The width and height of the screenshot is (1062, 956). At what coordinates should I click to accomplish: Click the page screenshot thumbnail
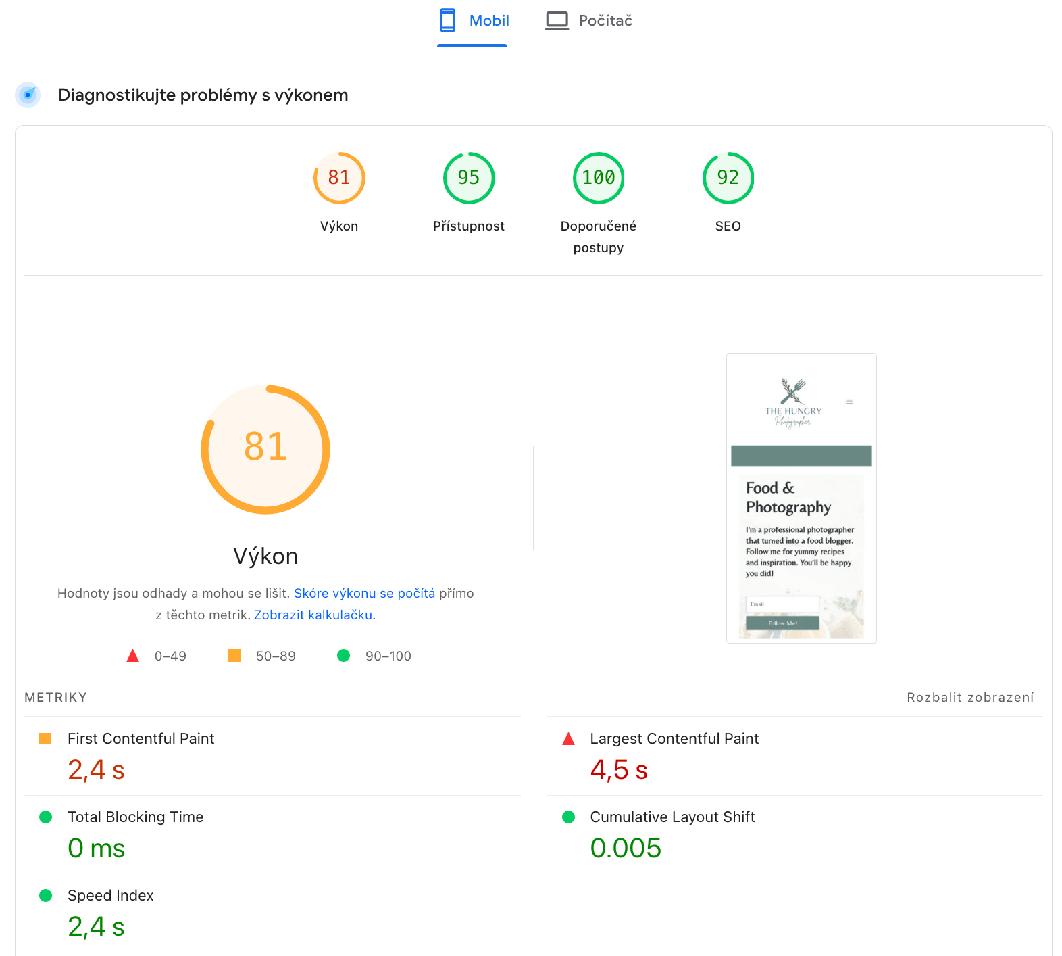tap(801, 498)
